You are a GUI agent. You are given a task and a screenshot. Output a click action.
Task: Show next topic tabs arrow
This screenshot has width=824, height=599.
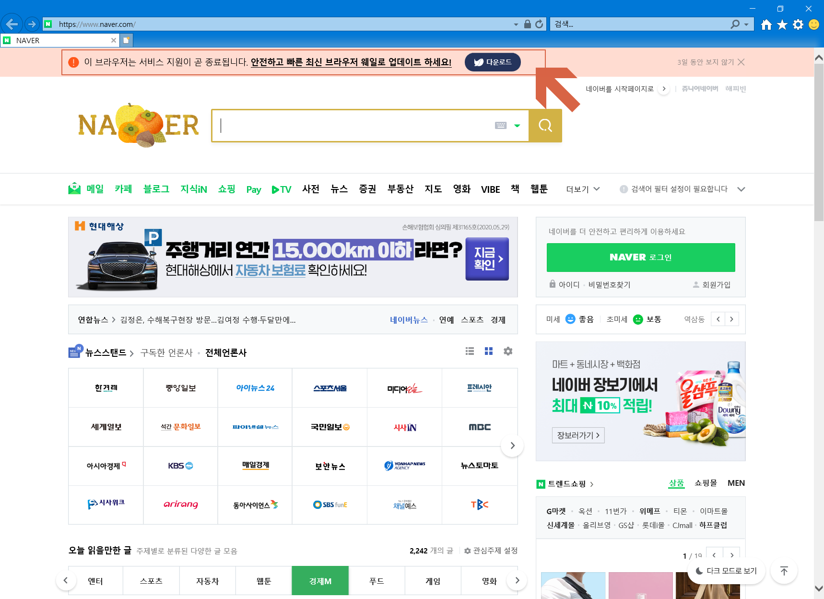[x=517, y=580]
